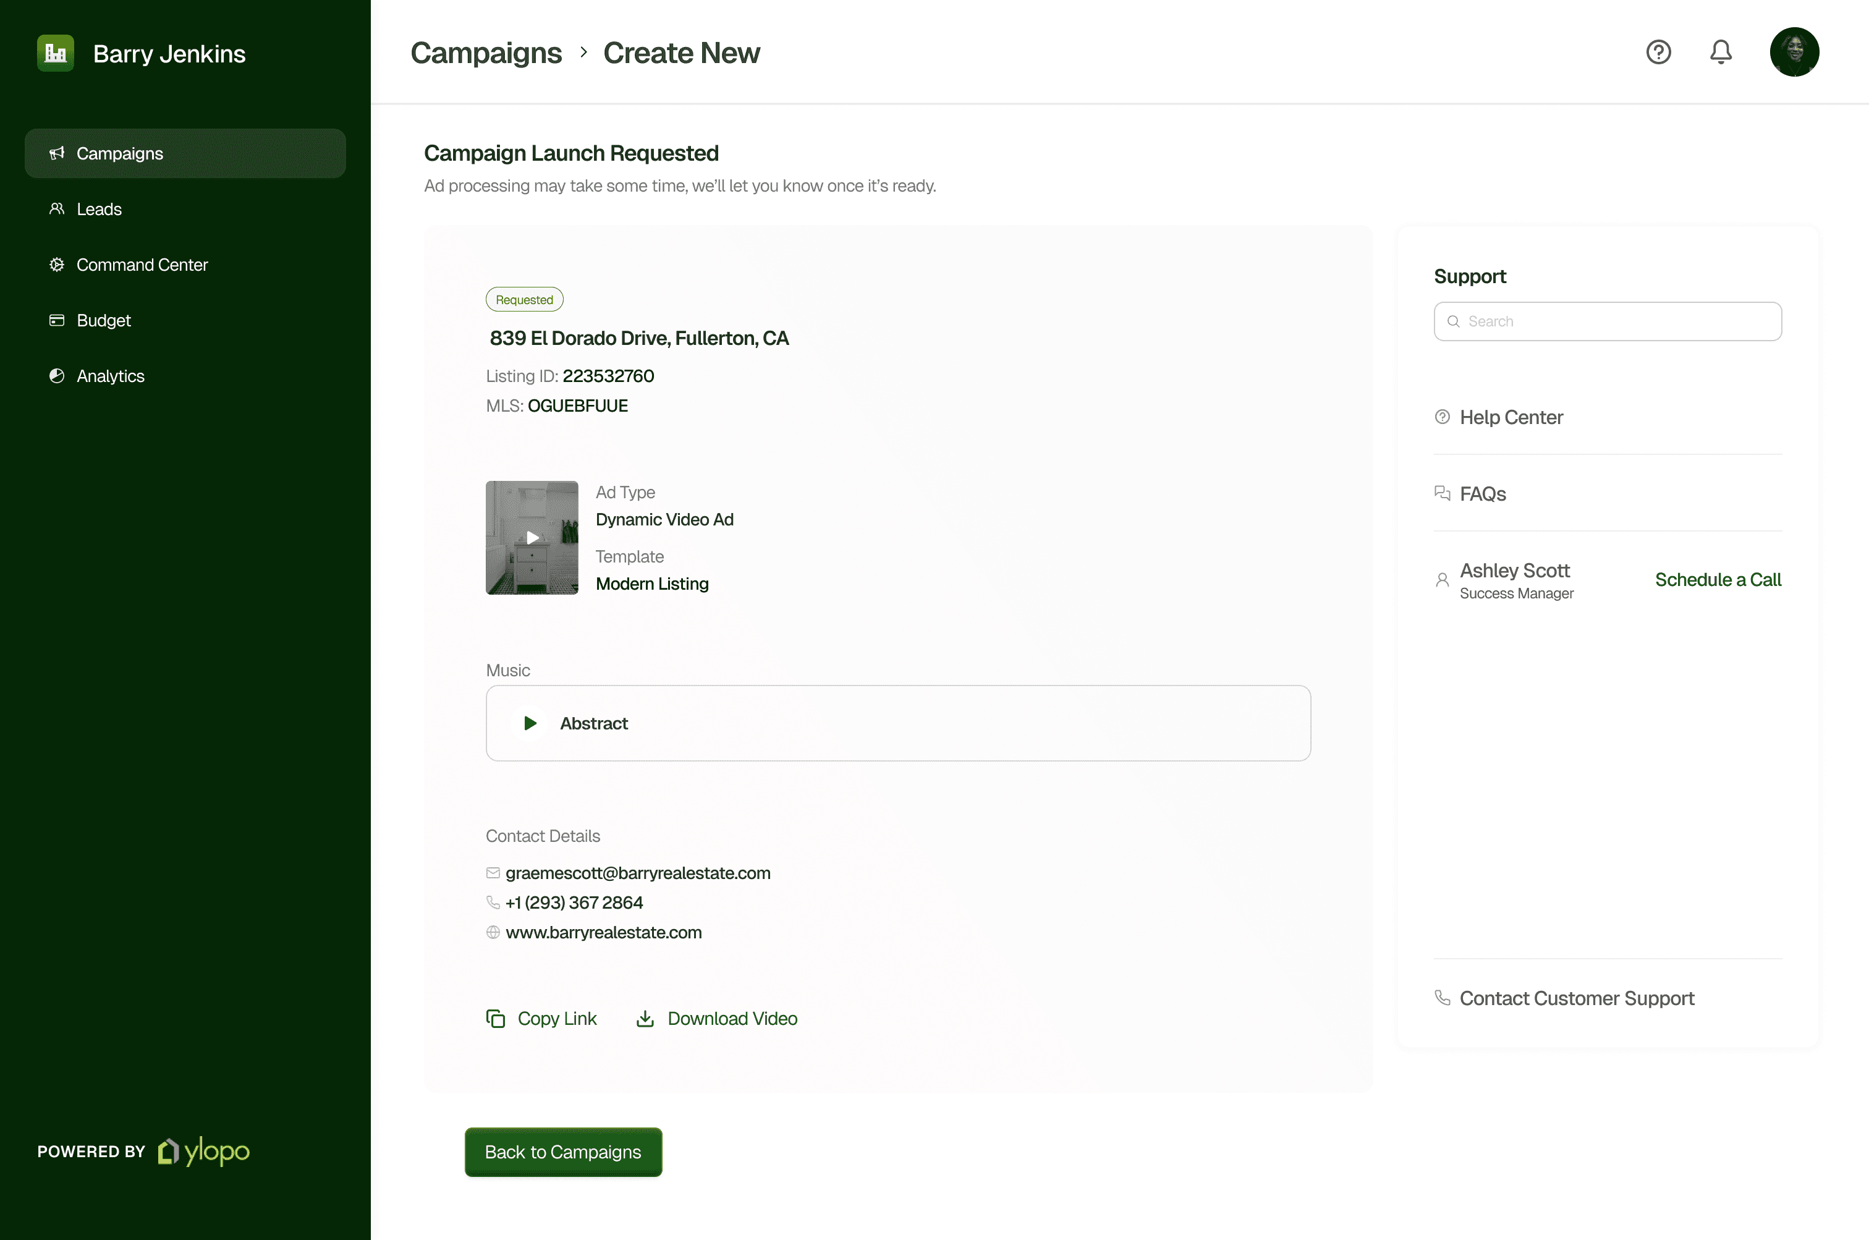Image resolution: width=1869 pixels, height=1240 pixels.
Task: Open Leads in the sidebar
Action: (99, 209)
